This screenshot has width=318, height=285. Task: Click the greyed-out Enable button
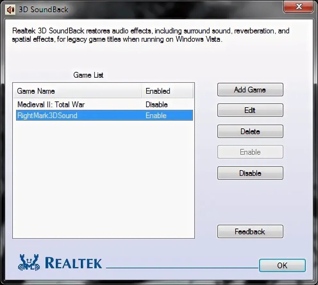(x=250, y=152)
